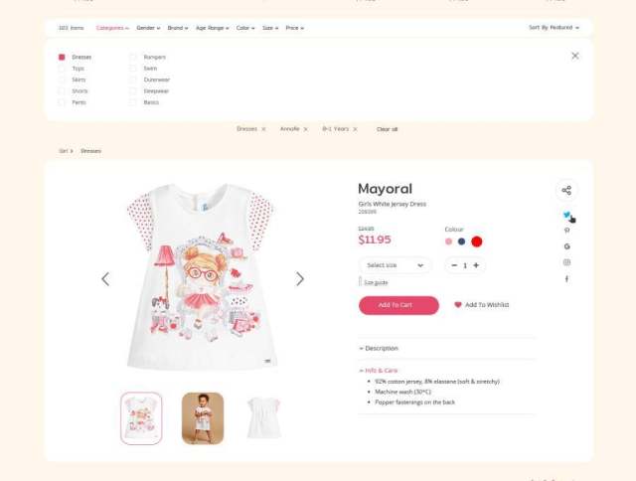Viewport: 636px width, 481px height.
Task: Check the Rompers category checkbox
Action: click(x=132, y=58)
